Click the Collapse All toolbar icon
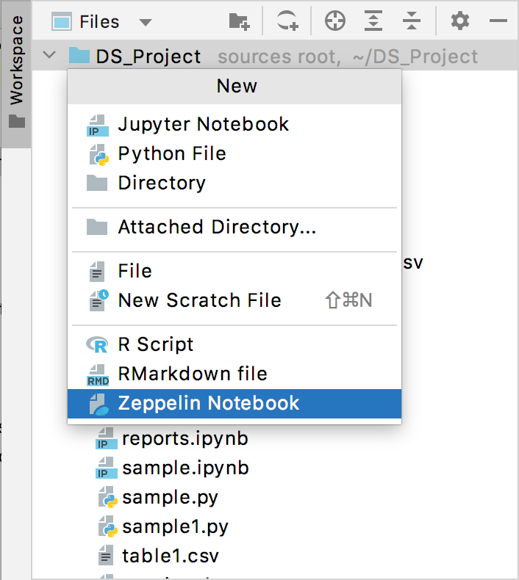This screenshot has width=519, height=580. (x=412, y=22)
